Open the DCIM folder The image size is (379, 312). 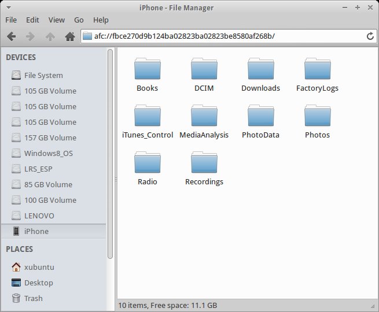[204, 69]
